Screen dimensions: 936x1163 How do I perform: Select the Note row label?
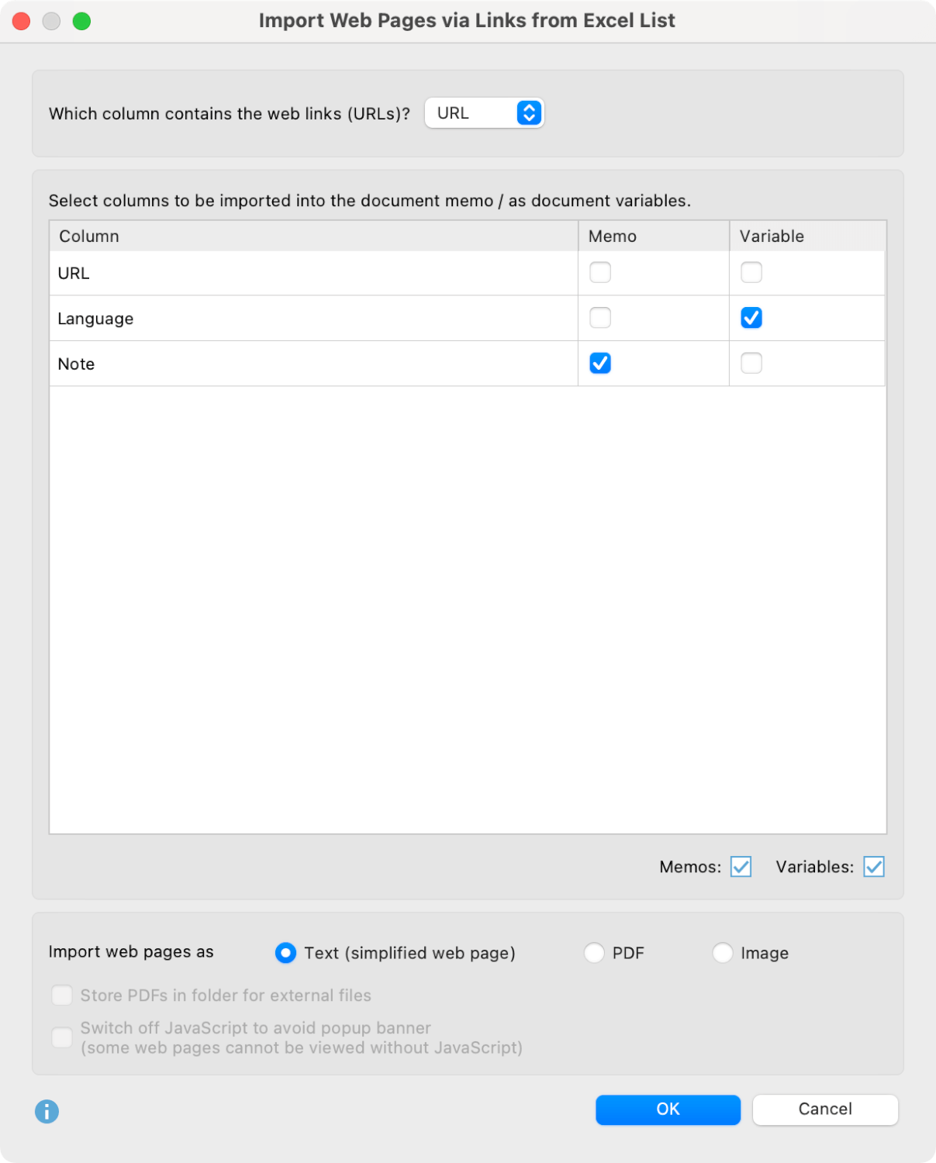coord(76,364)
